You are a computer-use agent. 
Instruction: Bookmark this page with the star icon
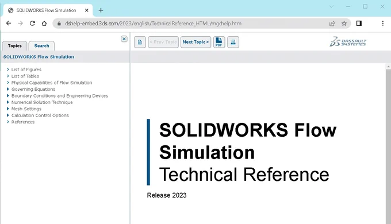click(x=344, y=24)
